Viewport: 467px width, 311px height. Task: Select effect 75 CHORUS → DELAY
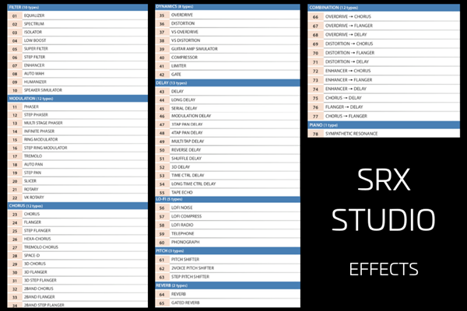point(384,98)
